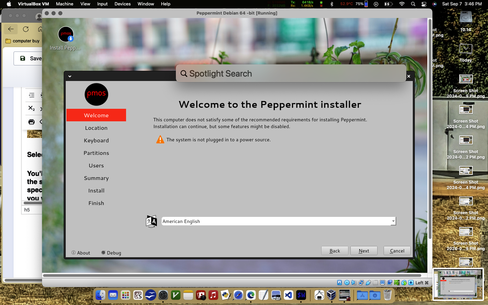Toggle the keyboard capture indicator next to Left ⌘

click(411, 283)
